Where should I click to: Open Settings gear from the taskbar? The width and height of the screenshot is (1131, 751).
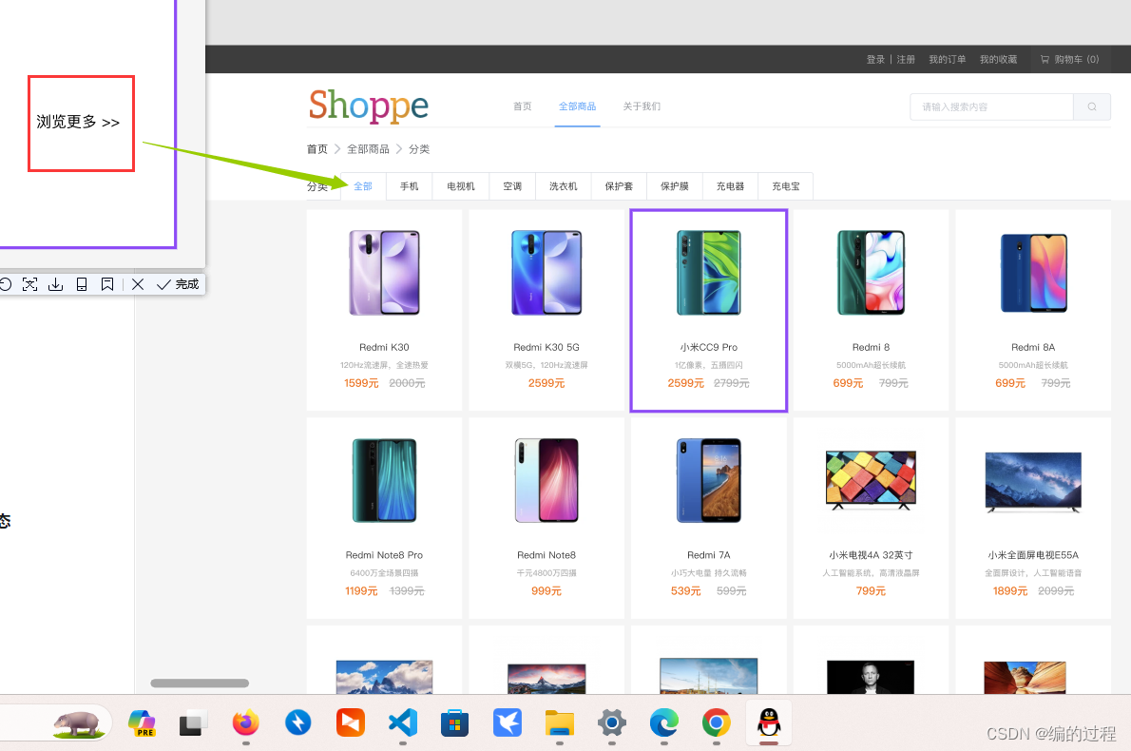coord(612,722)
